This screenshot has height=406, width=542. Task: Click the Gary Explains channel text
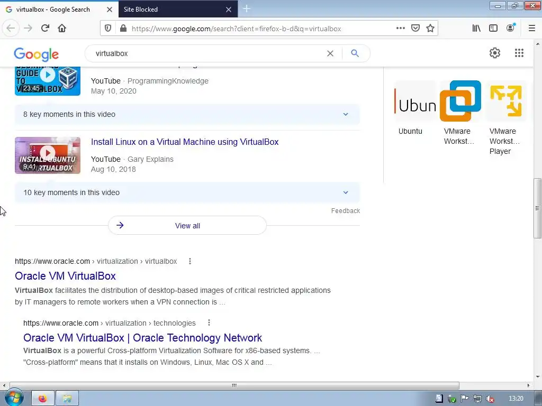pyautogui.click(x=150, y=159)
